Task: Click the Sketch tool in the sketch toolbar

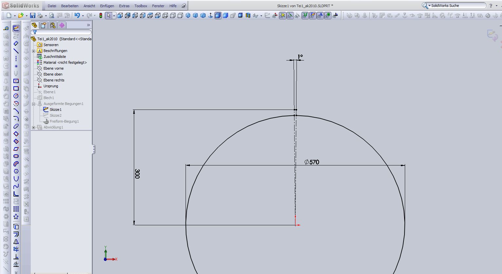Action: [16, 28]
